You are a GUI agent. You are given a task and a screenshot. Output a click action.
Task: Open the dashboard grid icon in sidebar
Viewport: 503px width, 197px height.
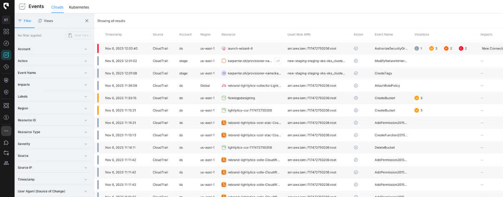click(6, 32)
